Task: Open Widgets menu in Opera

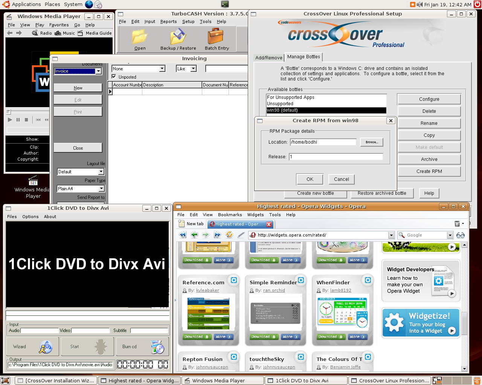Action: [255, 215]
